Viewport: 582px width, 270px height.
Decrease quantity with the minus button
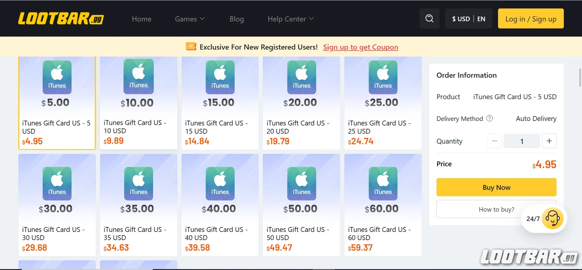494,141
